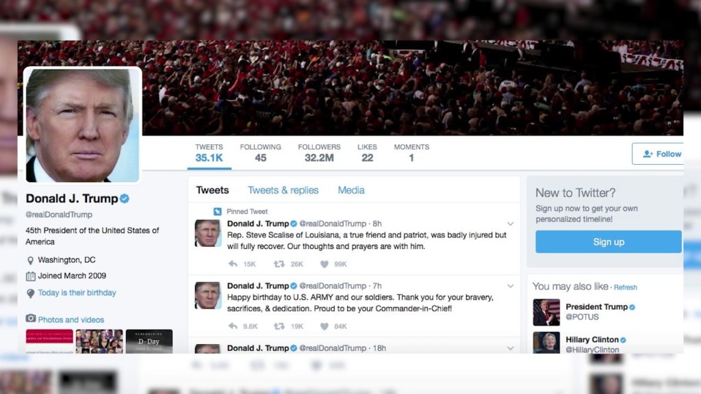This screenshot has height=394, width=701.
Task: Like the pinned Steve Scalise tweet
Action: pos(324,264)
